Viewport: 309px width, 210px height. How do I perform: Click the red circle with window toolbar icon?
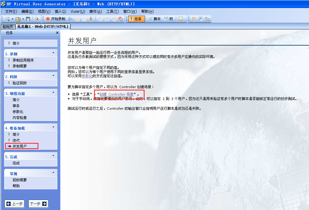coord(121,19)
